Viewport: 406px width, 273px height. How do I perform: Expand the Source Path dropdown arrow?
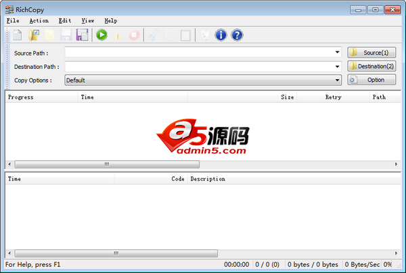click(x=337, y=52)
